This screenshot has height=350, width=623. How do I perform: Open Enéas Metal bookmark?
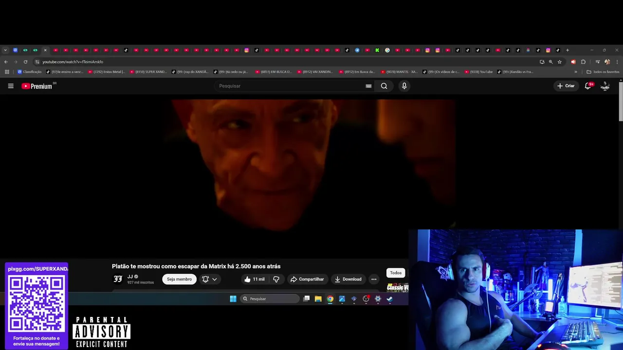click(x=107, y=72)
